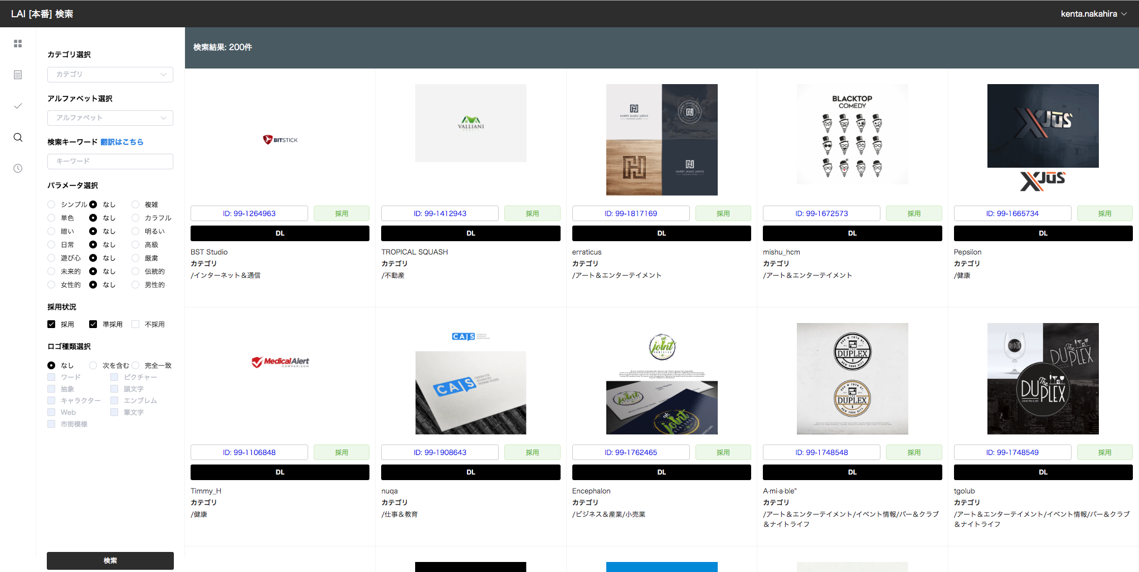
Task: Focus the キーワード search input
Action: coord(110,162)
